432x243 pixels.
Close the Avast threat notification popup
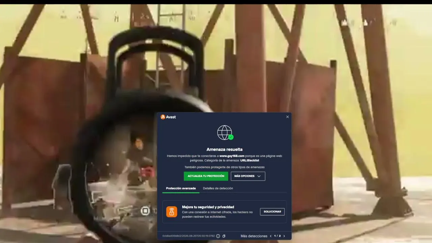coord(288,117)
